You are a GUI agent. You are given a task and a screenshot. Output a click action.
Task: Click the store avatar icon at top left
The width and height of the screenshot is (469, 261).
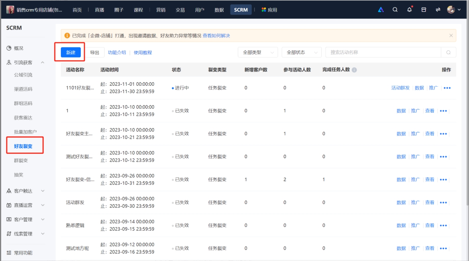pyautogui.click(x=10, y=10)
